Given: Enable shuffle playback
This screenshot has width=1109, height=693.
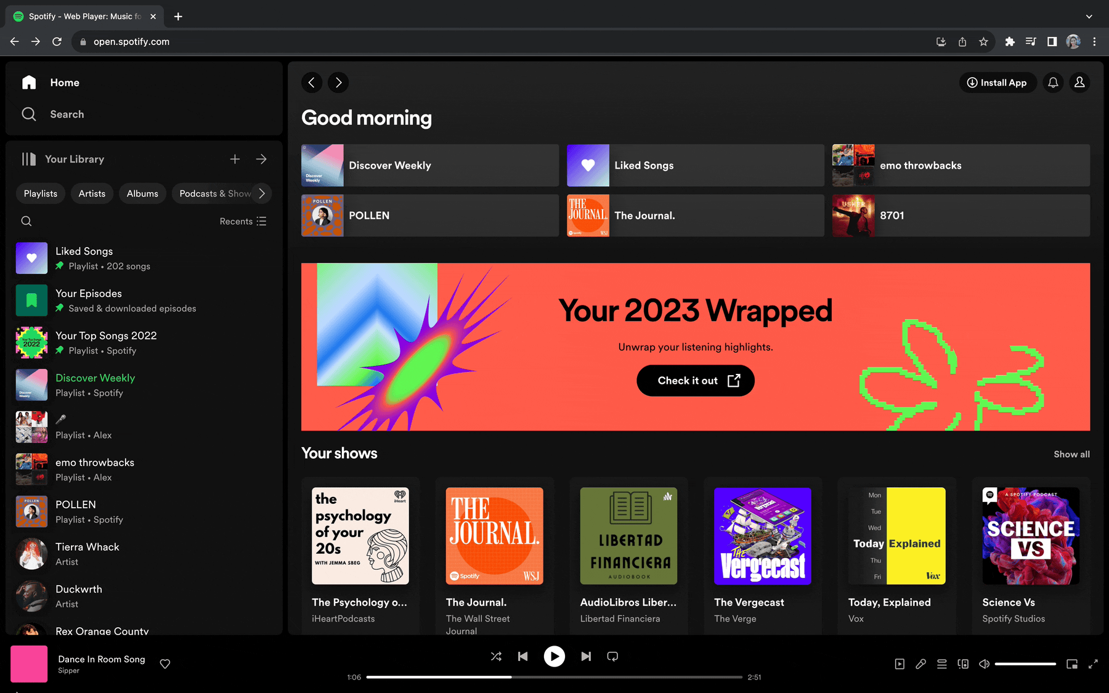Looking at the screenshot, I should [496, 657].
